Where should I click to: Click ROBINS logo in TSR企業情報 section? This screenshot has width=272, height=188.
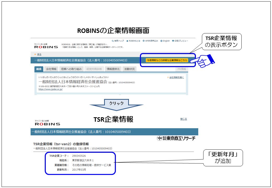click(47, 123)
